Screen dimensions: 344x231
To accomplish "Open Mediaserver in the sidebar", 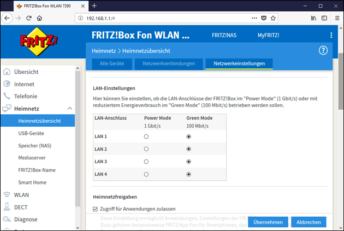I will coord(32,158).
